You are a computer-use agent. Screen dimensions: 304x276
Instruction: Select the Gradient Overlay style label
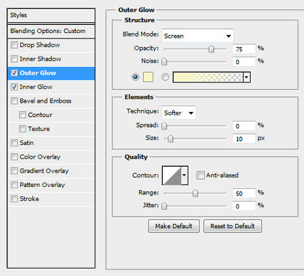44,171
